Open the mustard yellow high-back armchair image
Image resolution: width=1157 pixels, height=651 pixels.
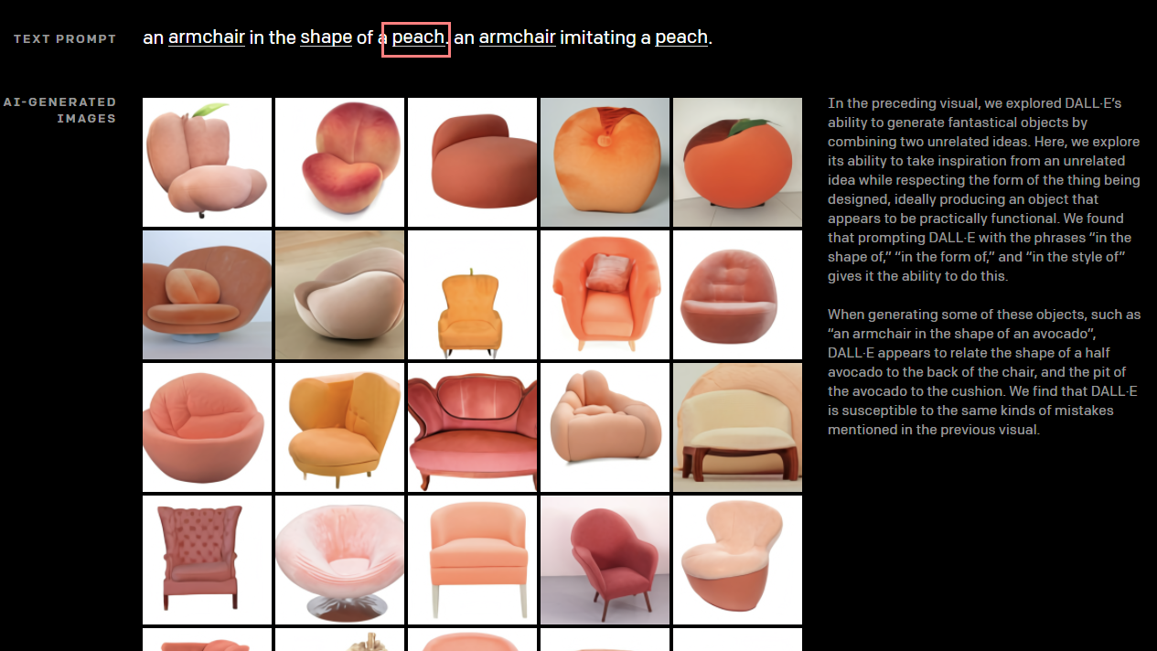[x=339, y=428]
